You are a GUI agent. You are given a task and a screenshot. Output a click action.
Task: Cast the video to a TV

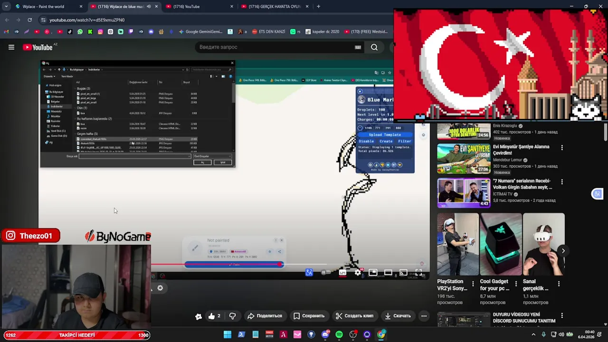tap(403, 273)
